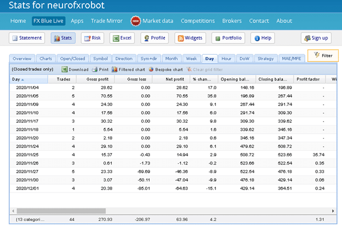Click profit factor value 35.74

point(318,155)
